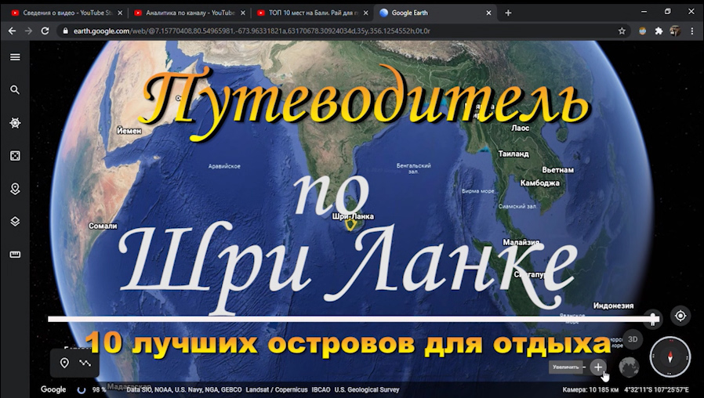Toggle the 3D view button
The image size is (704, 398).
[633, 339]
